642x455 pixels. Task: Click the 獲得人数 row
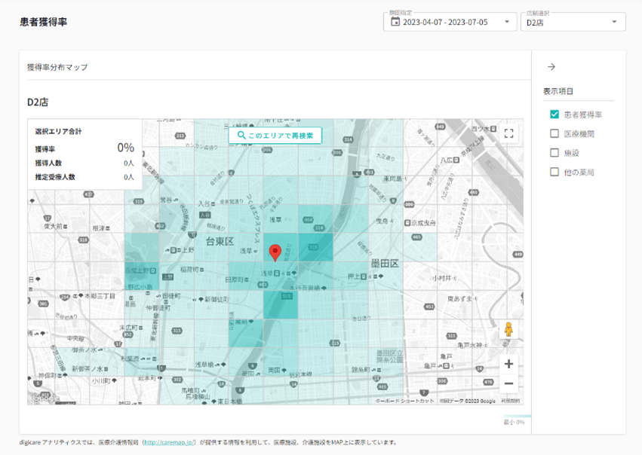point(84,163)
